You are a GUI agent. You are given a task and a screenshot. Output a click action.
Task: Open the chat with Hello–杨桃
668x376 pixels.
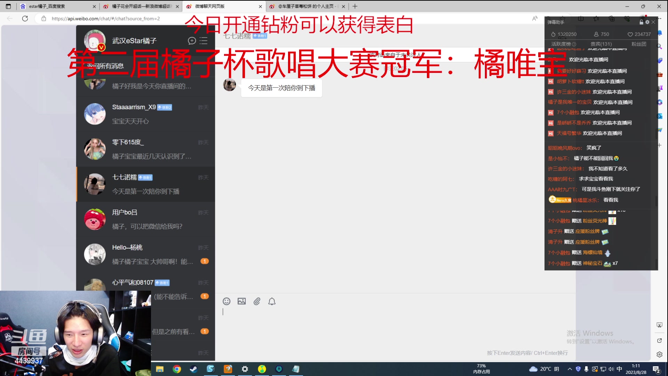(x=146, y=254)
